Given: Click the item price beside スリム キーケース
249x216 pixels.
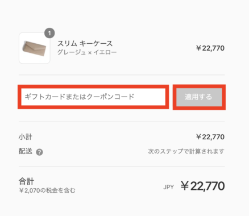Looking at the screenshot, I should [210, 48].
